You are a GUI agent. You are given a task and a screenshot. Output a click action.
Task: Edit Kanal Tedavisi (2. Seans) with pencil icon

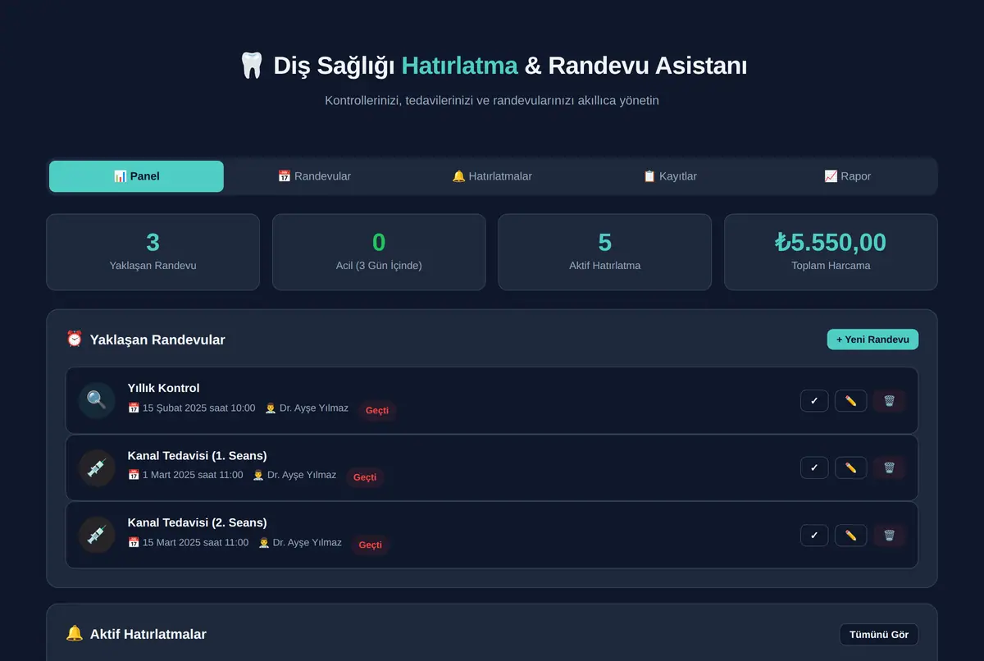pyautogui.click(x=850, y=536)
